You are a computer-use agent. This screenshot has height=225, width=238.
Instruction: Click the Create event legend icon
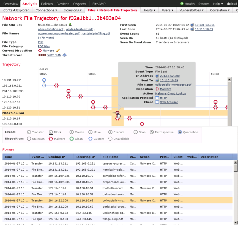point(72,132)
